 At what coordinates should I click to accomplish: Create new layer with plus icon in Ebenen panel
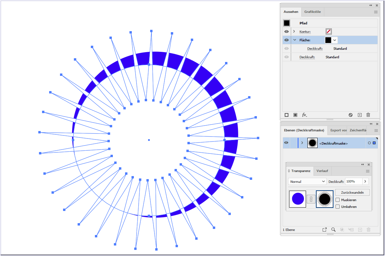click(360, 230)
